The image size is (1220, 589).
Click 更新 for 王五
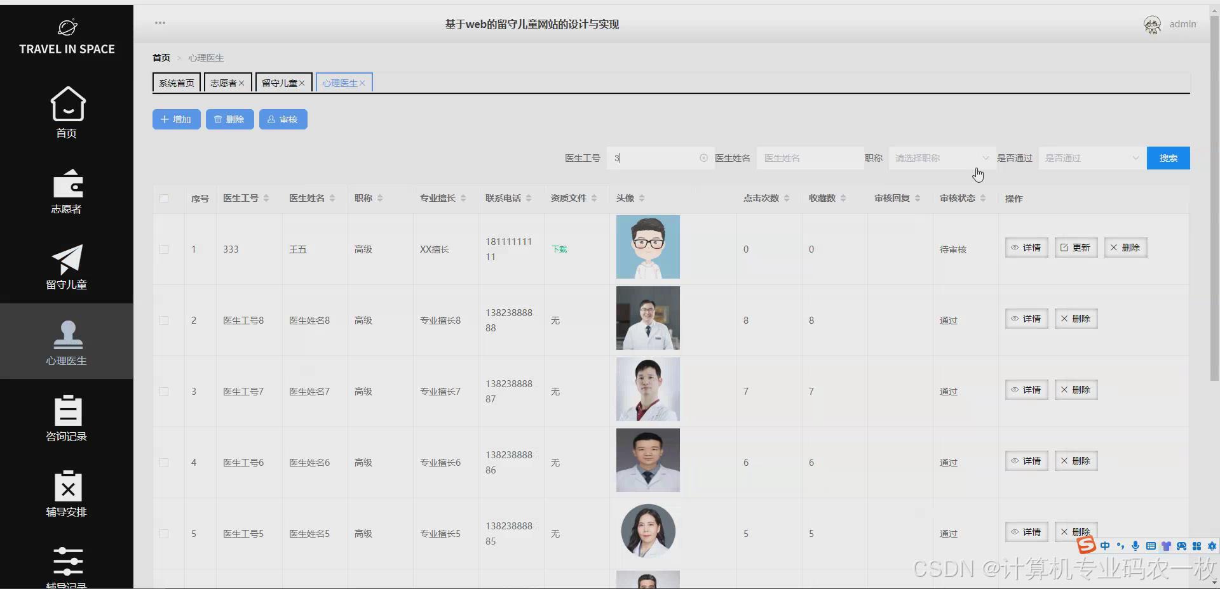point(1076,248)
